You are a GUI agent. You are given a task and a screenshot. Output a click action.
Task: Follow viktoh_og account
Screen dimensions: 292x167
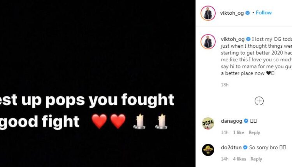coord(264,13)
